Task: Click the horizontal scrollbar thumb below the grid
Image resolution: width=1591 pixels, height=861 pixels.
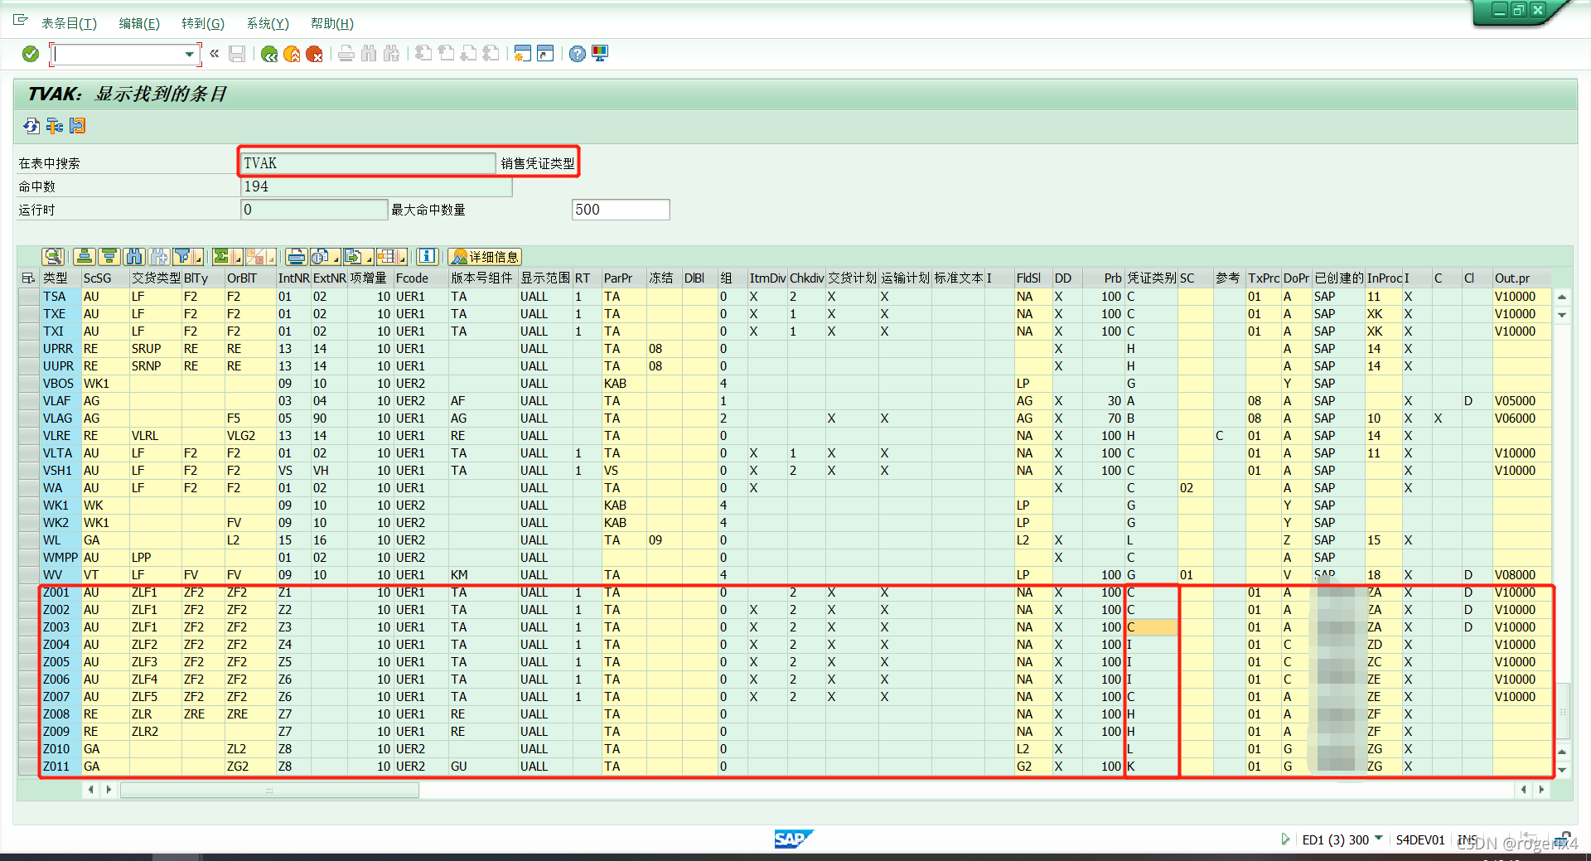Action: point(269,790)
